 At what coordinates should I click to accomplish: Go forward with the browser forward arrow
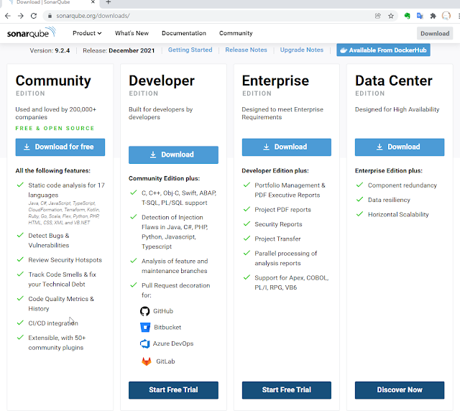[x=21, y=16]
